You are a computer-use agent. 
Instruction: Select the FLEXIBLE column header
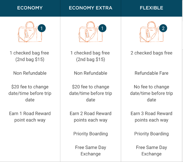(152, 8)
